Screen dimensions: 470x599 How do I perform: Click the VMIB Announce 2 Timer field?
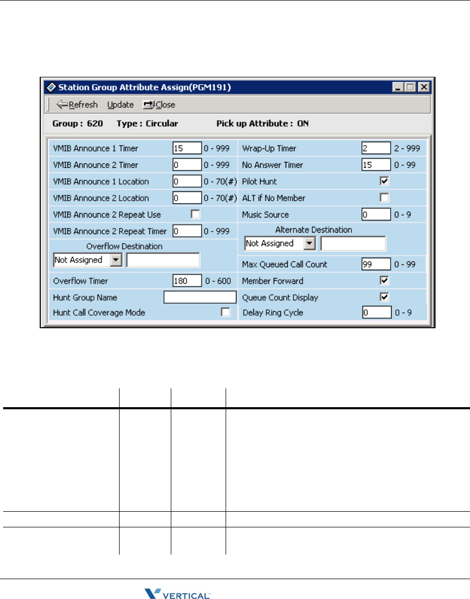[x=187, y=165]
